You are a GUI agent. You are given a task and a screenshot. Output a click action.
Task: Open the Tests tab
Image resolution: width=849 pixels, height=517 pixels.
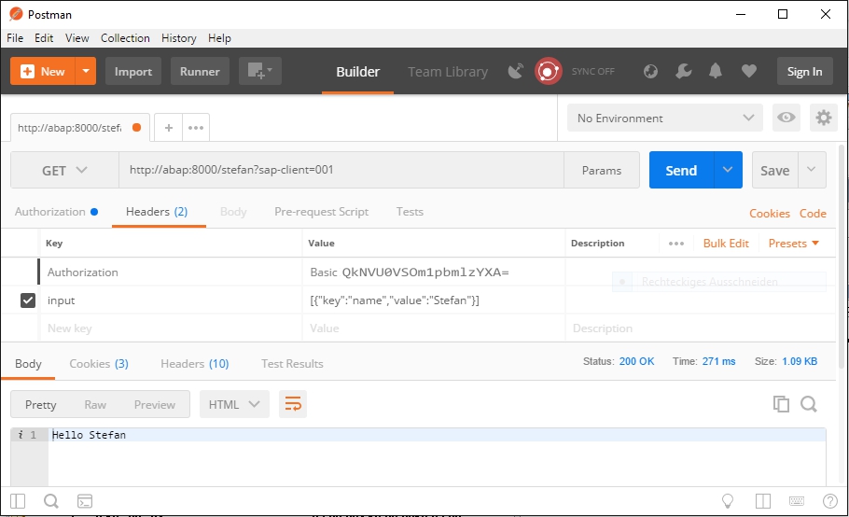[410, 212]
